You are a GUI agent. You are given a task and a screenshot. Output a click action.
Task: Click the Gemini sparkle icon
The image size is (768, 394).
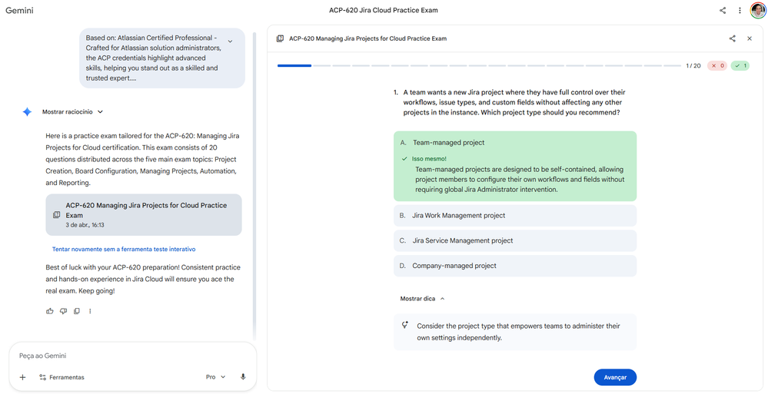(27, 112)
